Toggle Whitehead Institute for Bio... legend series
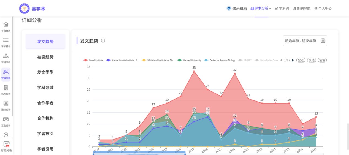This screenshot has width=349, height=155. [158, 60]
